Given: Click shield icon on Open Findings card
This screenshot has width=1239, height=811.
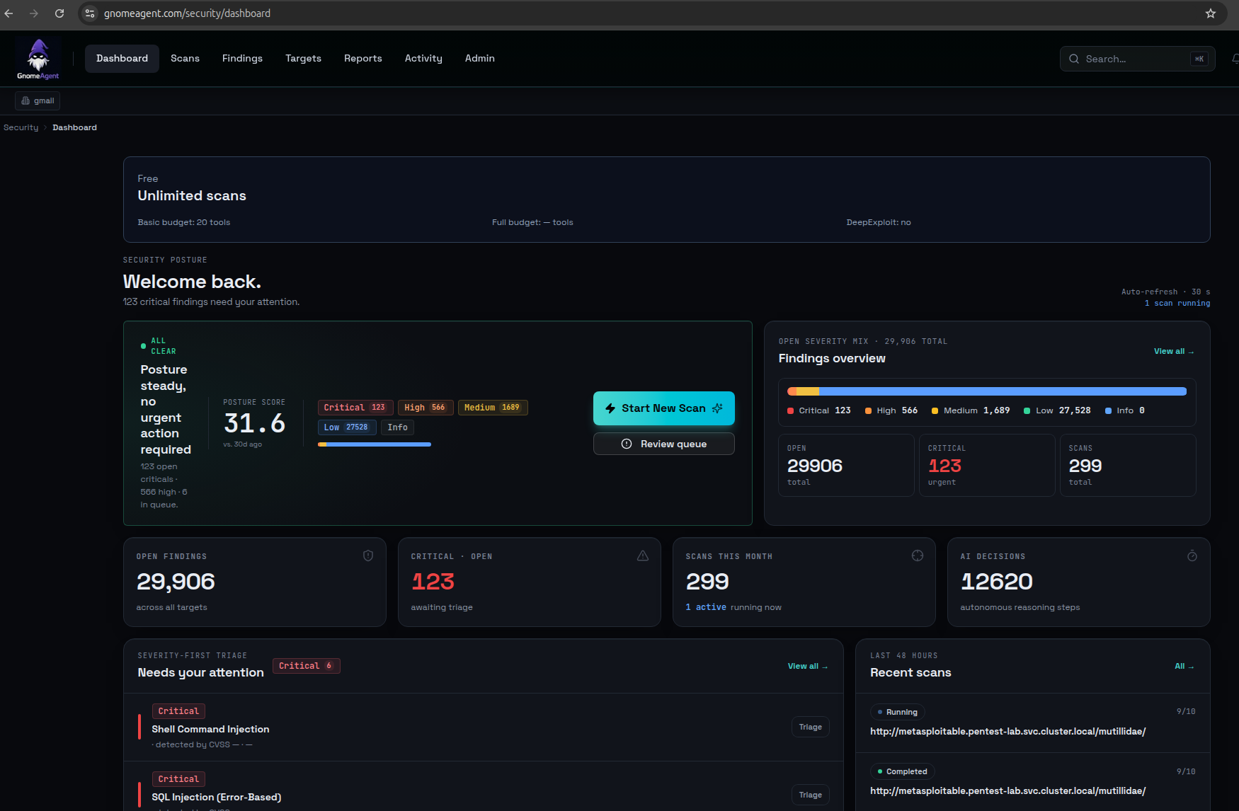Looking at the screenshot, I should click(x=368, y=556).
